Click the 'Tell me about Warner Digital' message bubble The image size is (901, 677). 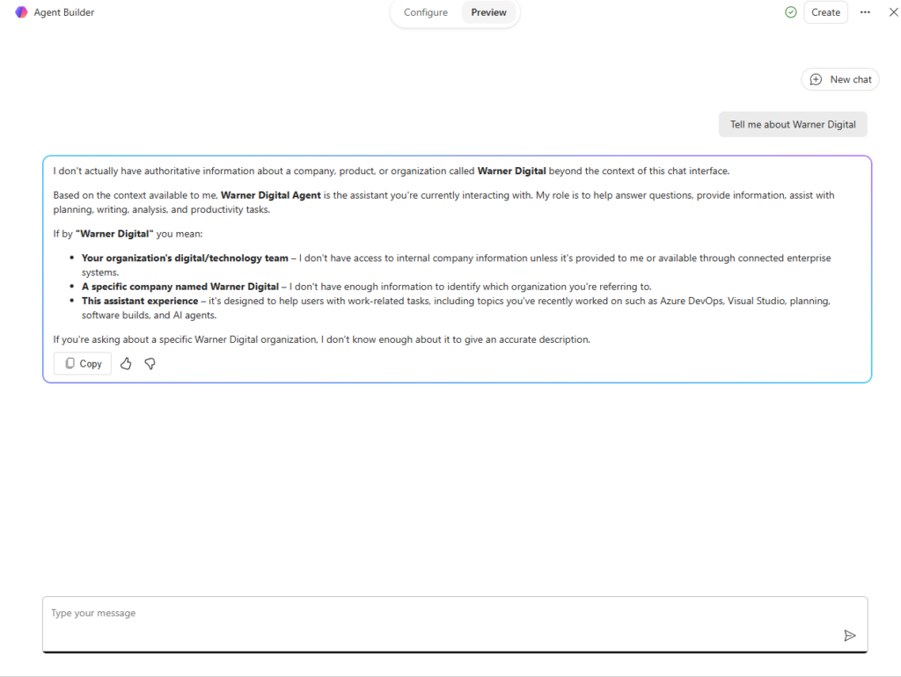[x=793, y=124]
